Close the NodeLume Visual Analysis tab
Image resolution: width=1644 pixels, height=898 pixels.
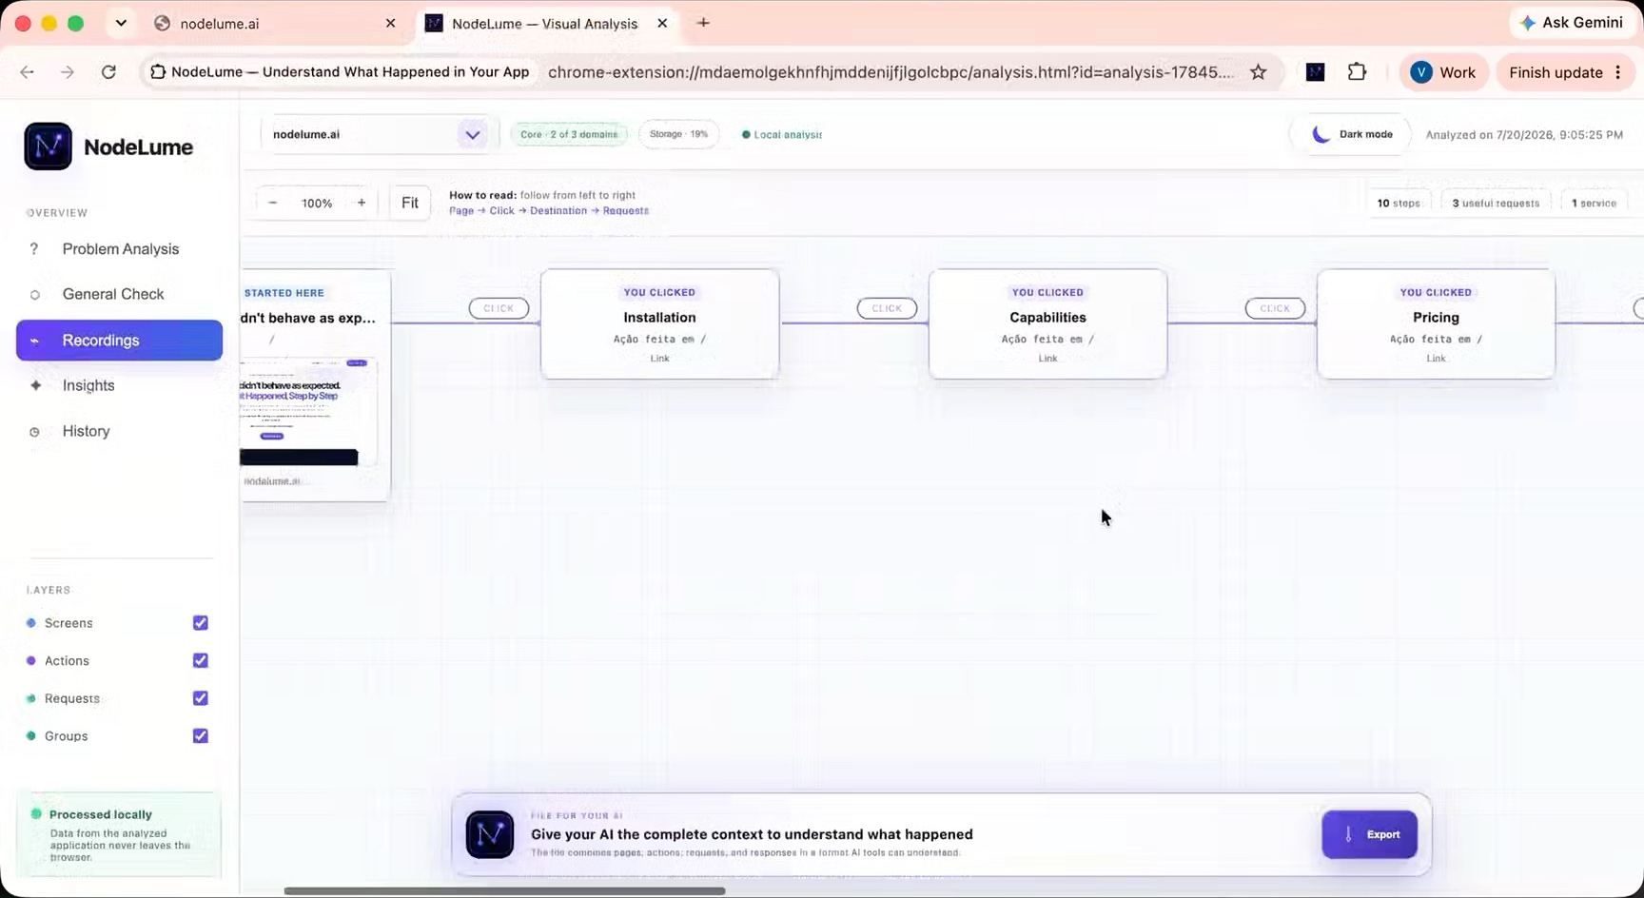pos(662,23)
